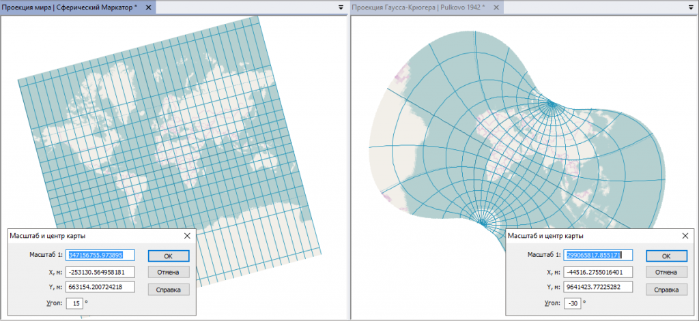Click X coordinate field in left dialog
The height and width of the screenshot is (321, 699).
pyautogui.click(x=100, y=272)
